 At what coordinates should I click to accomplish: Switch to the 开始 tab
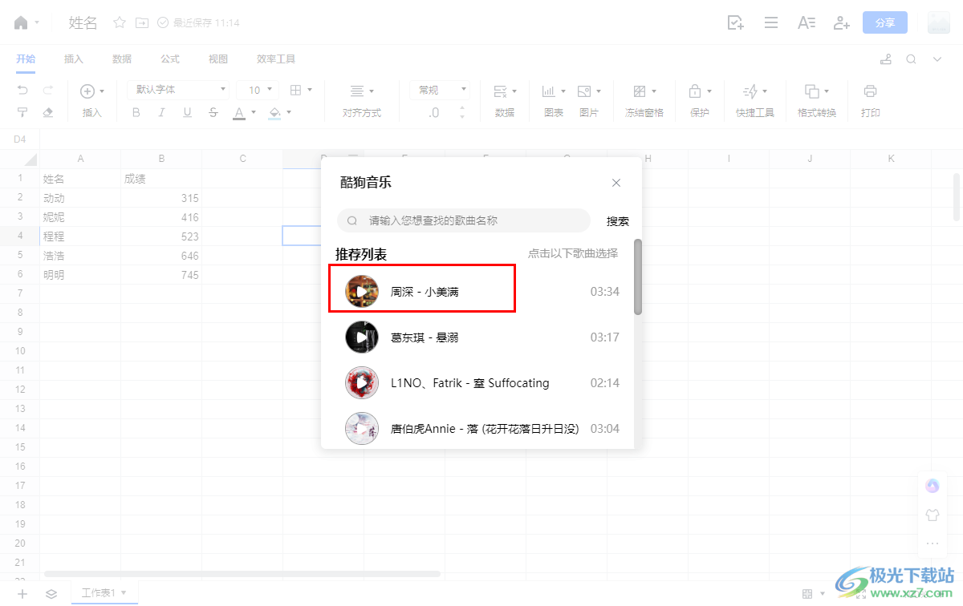26,59
